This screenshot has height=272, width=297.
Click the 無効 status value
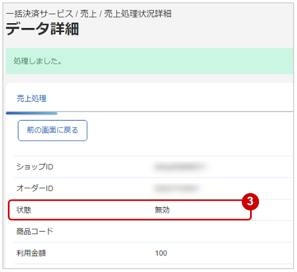162,210
